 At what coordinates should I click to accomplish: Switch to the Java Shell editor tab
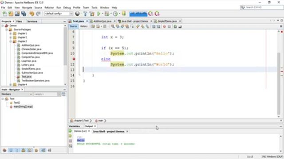click(135, 21)
